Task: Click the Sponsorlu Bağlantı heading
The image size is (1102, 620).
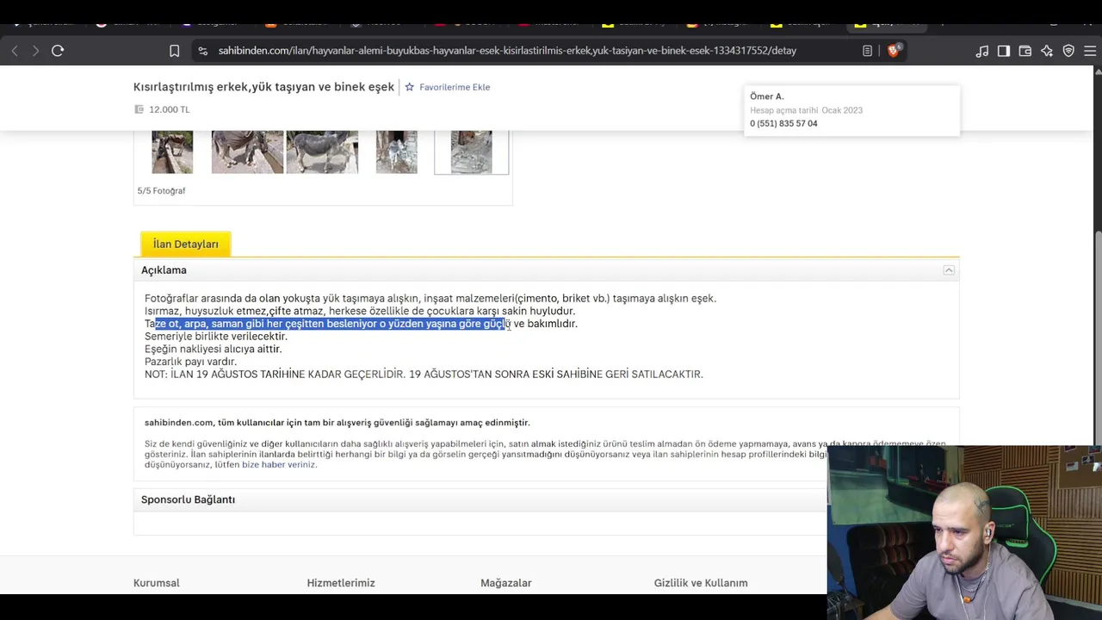Action: [188, 499]
